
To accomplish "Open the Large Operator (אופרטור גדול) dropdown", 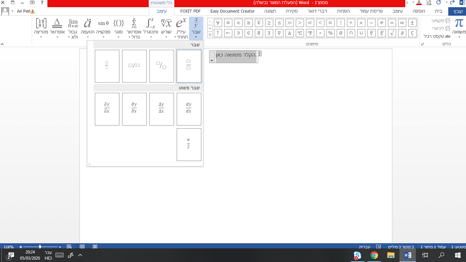I will 134,28.
